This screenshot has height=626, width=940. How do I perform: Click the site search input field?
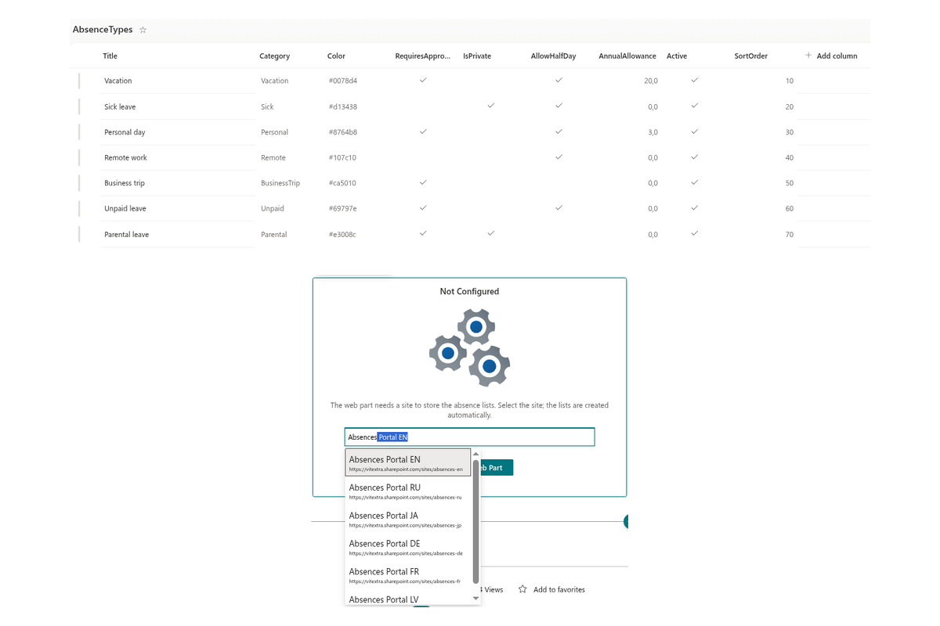[x=469, y=437]
